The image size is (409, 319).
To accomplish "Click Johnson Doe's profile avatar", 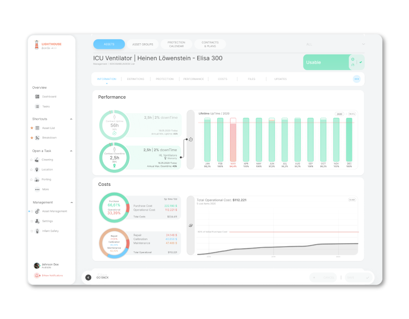I will pos(37,265).
